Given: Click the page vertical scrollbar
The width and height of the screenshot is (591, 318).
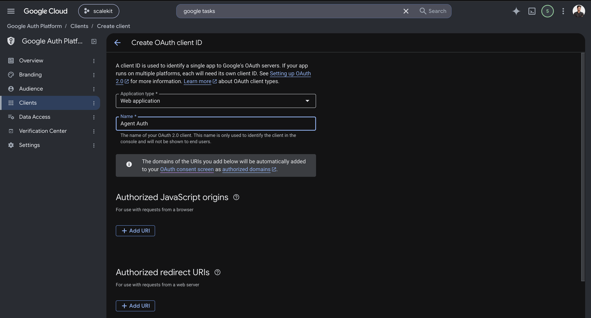Looking at the screenshot, I should (x=583, y=167).
